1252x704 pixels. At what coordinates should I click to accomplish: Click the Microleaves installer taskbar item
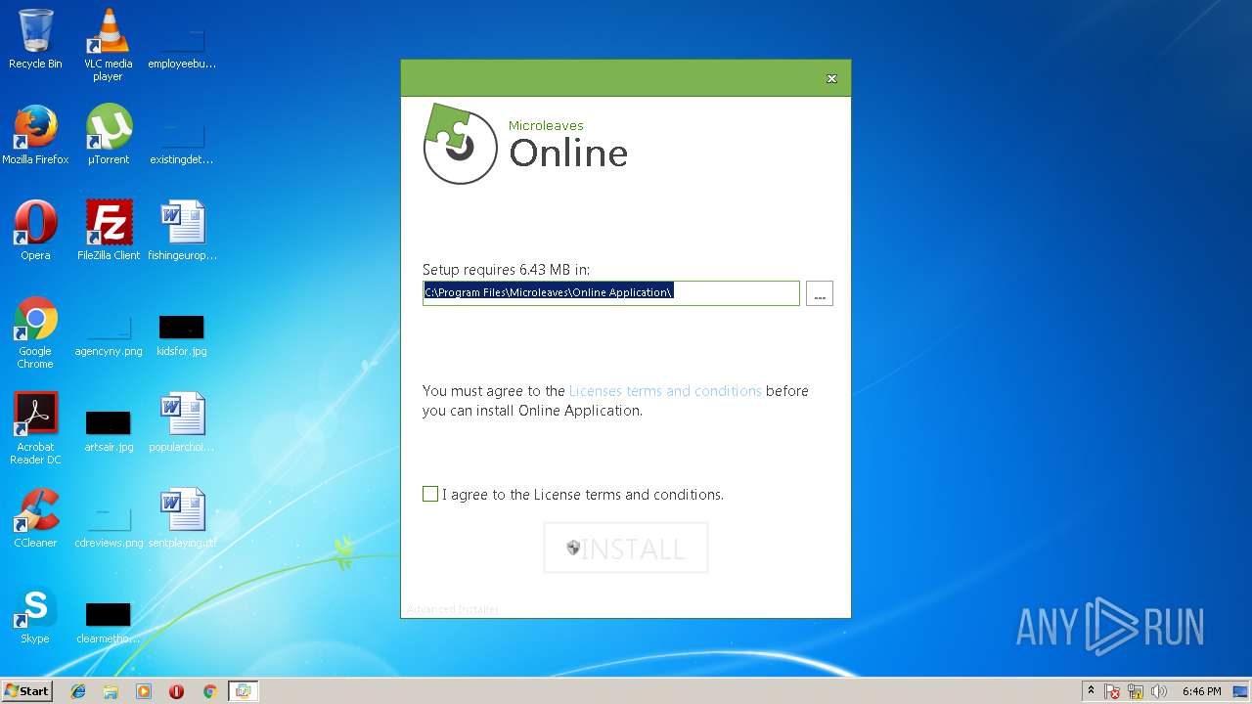[x=243, y=691]
